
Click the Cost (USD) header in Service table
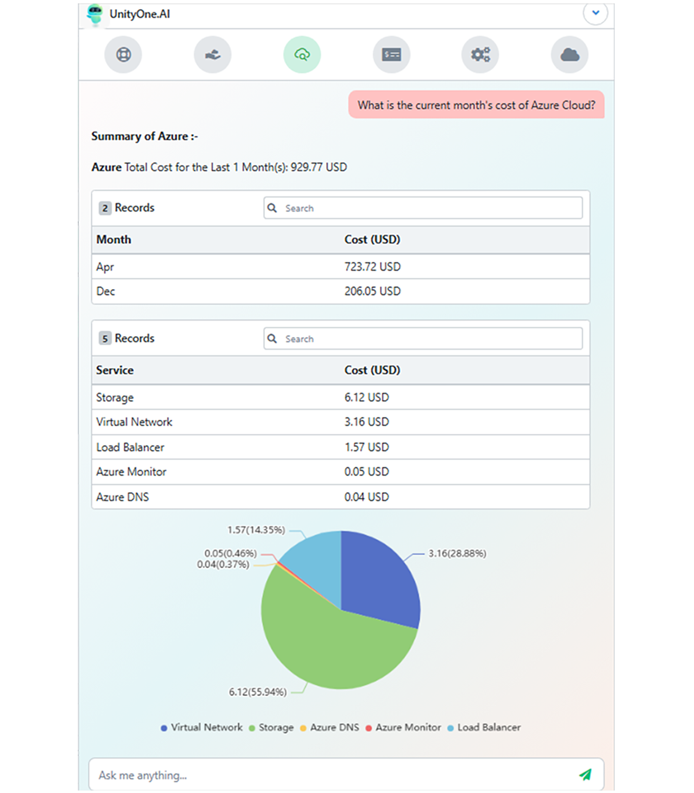tap(372, 370)
